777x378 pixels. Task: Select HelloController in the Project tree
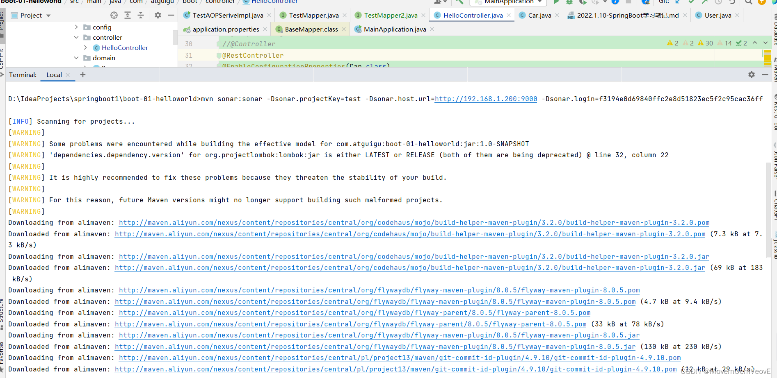coord(125,48)
